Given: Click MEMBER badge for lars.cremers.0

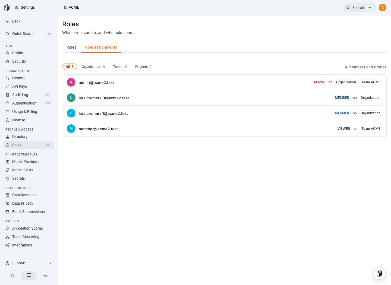Looking at the screenshot, I should click(x=342, y=98).
